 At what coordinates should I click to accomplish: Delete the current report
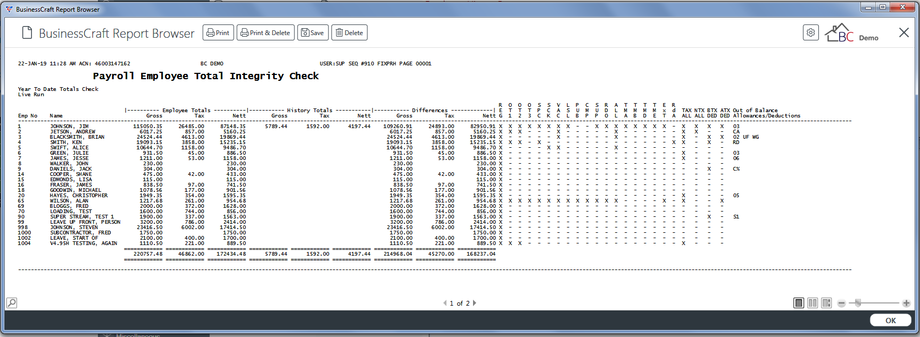pos(350,32)
